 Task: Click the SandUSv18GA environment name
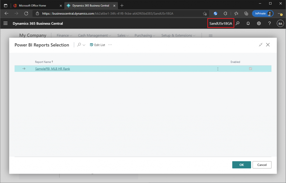pyautogui.click(x=221, y=23)
